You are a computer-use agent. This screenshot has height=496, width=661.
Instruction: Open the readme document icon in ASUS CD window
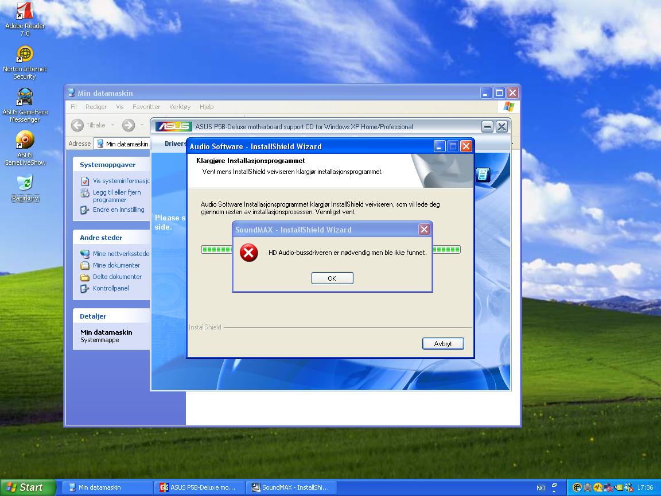pos(483,175)
